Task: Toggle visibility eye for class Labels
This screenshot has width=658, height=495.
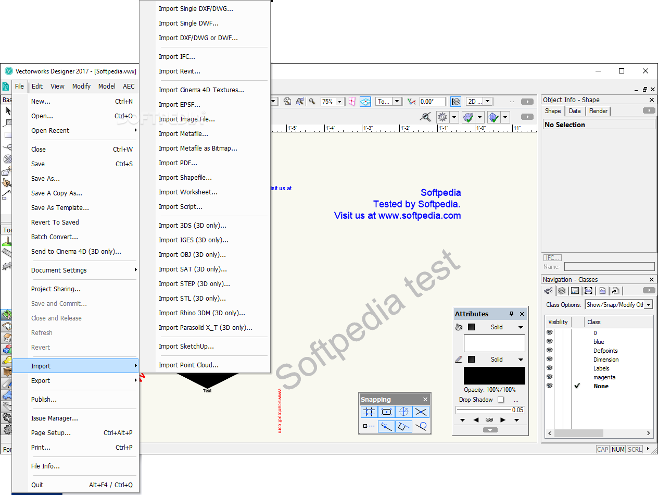Action: tap(549, 368)
